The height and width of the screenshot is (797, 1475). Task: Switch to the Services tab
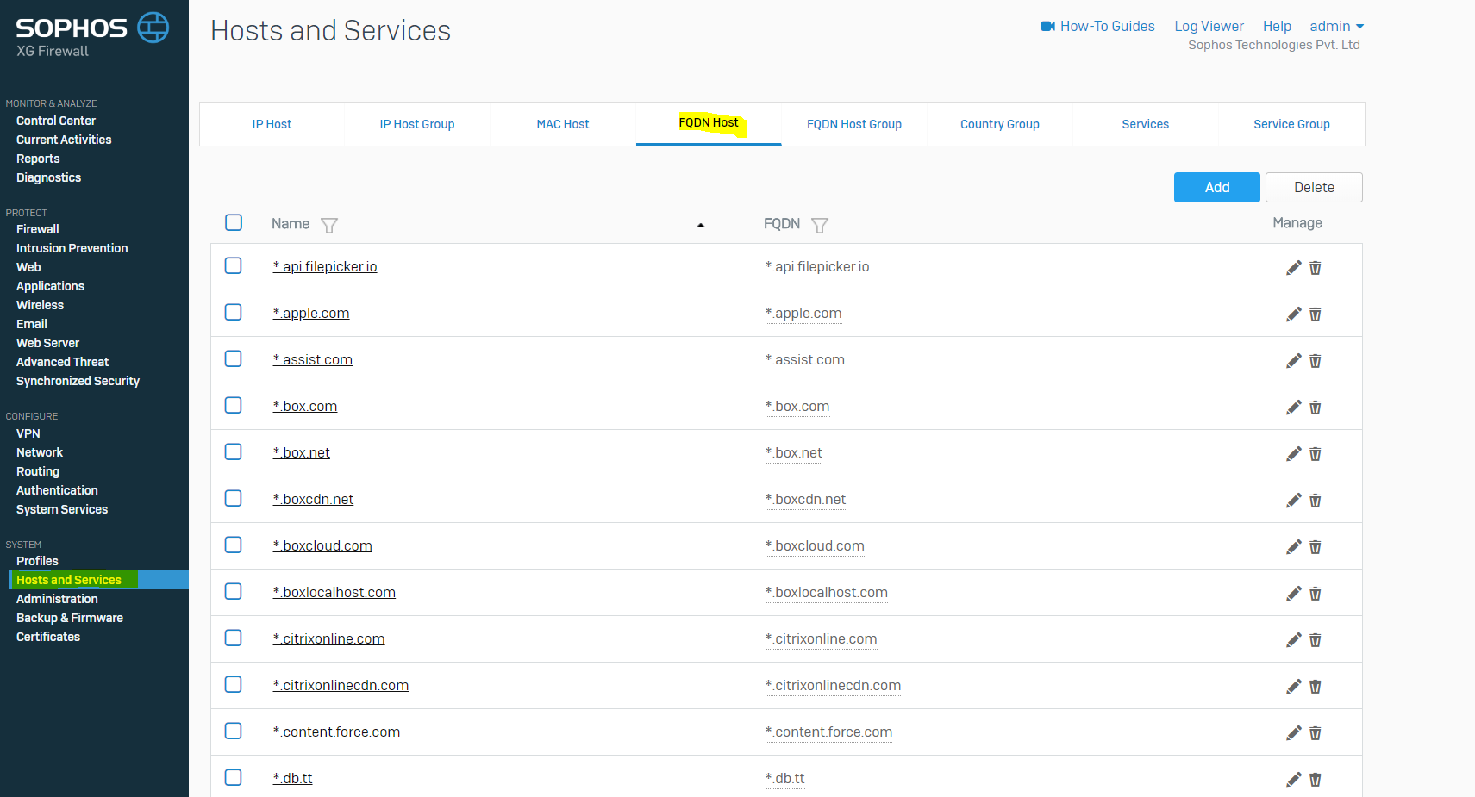click(x=1146, y=124)
